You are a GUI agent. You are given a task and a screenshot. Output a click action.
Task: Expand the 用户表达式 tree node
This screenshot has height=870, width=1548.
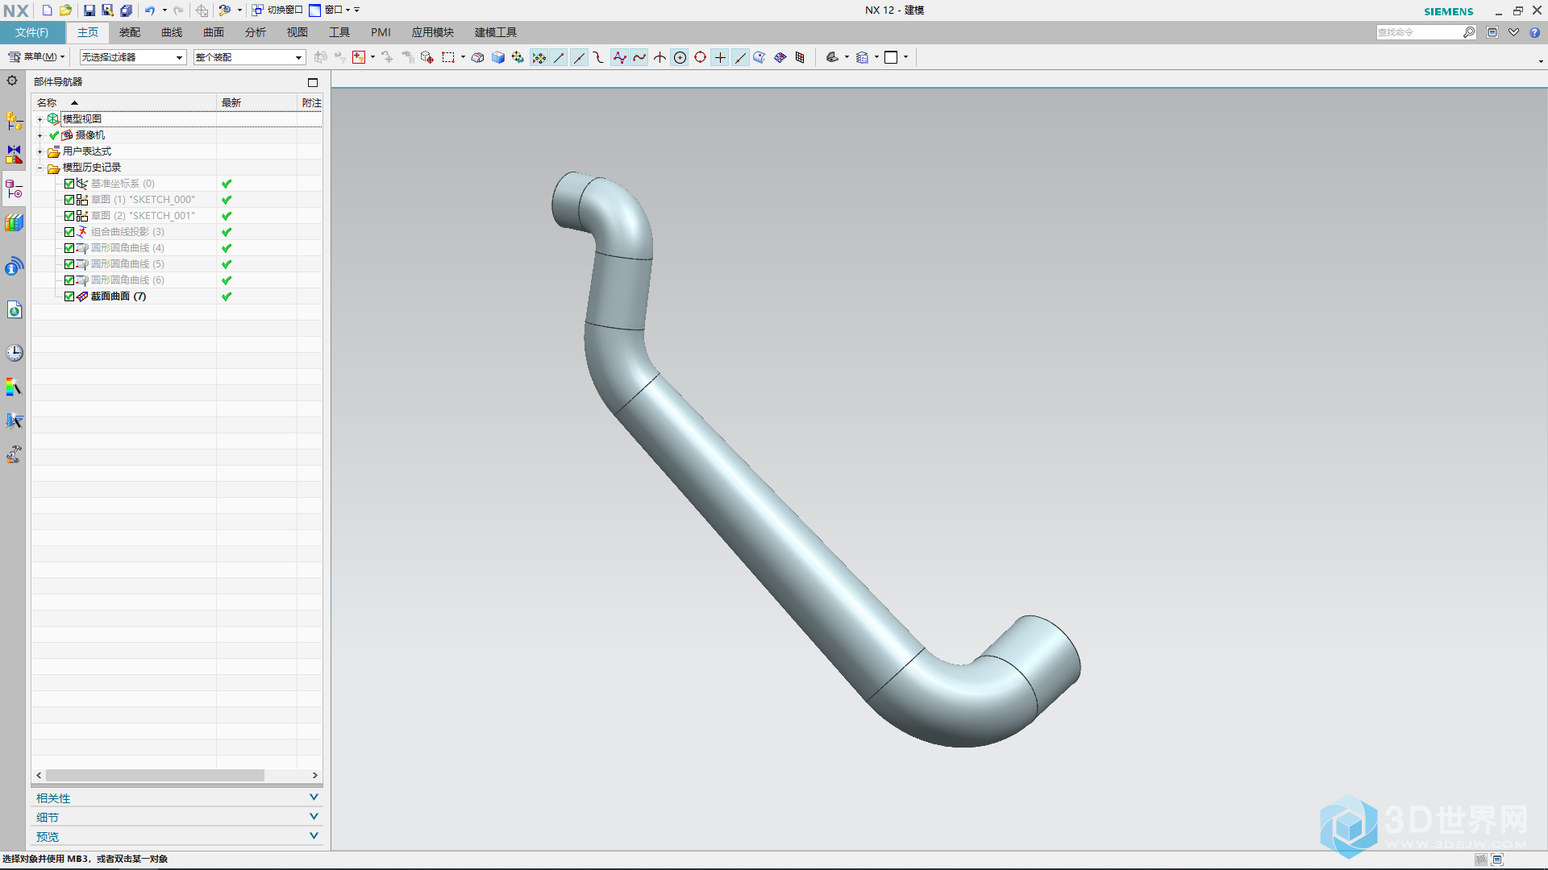point(40,151)
